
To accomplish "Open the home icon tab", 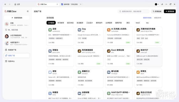I will coord(17,4).
